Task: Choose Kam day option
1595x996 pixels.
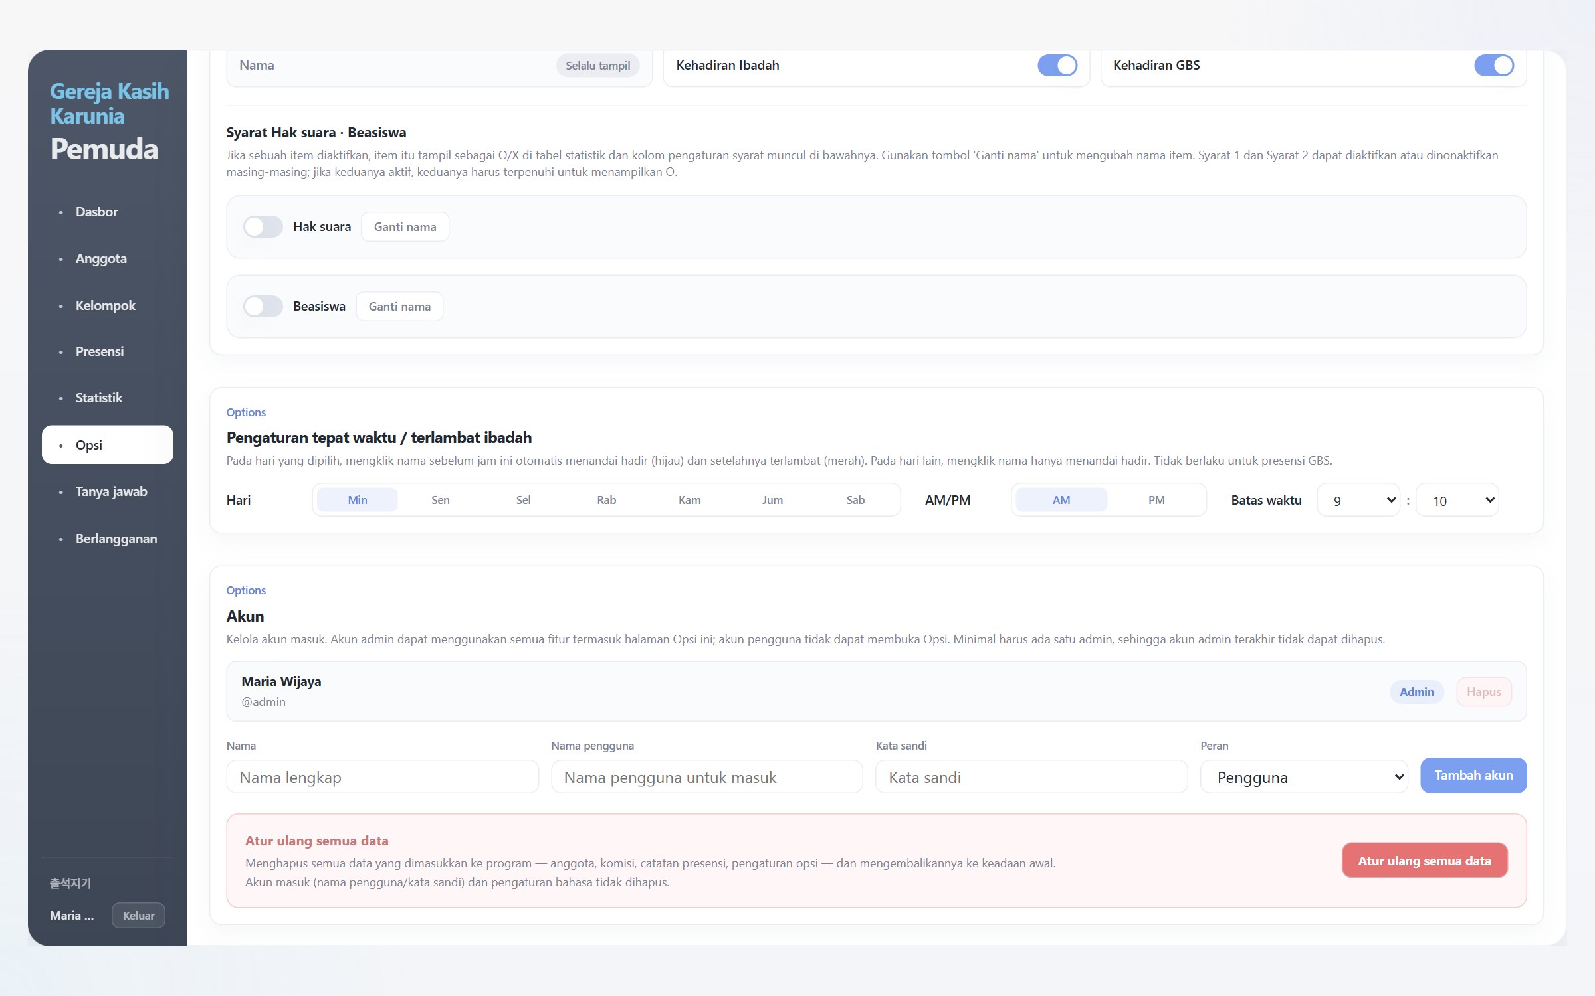Action: pyautogui.click(x=690, y=500)
